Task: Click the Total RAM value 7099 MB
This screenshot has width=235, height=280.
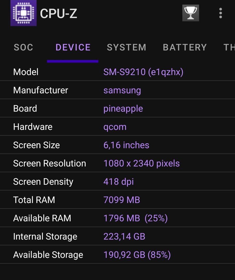Action: 122,200
